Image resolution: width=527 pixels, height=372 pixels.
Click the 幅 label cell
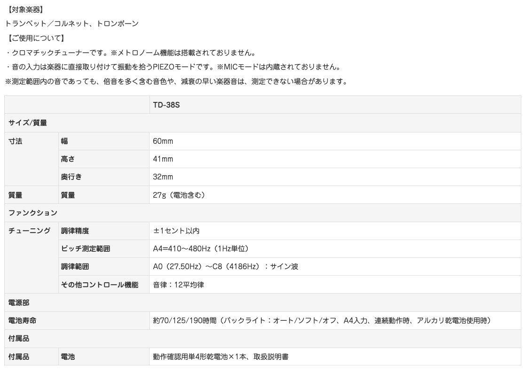[x=104, y=141]
